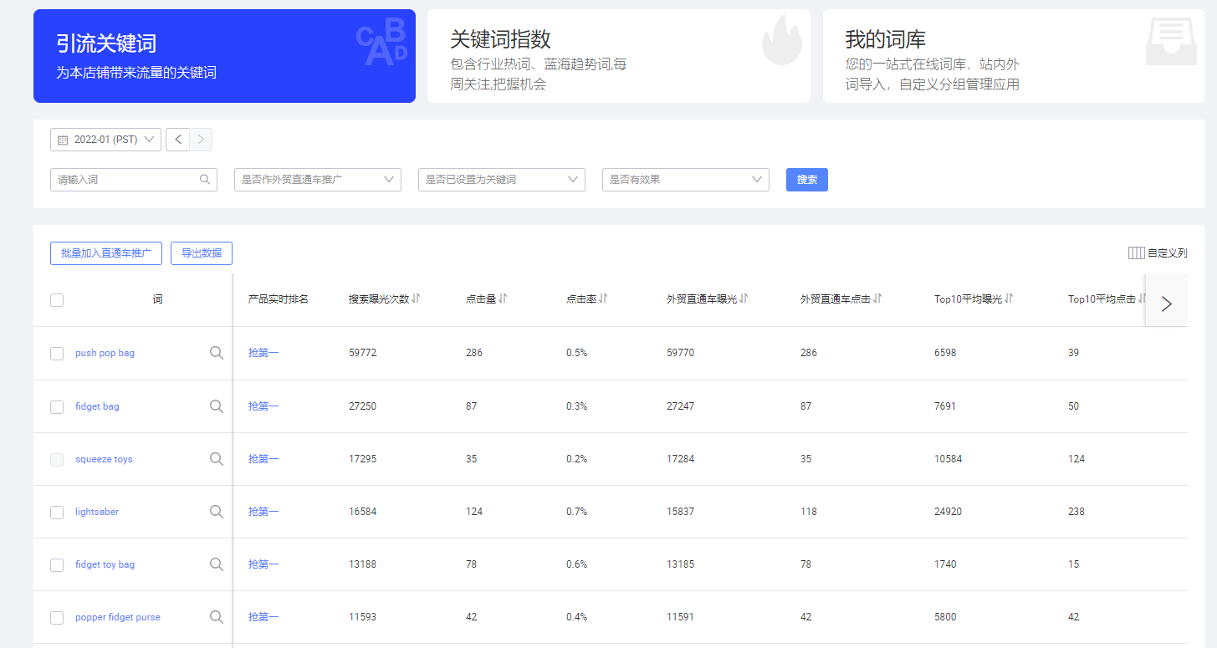Viewport: 1217px width, 648px height.
Task: Open the 我的词库 section
Action: pos(1013,56)
